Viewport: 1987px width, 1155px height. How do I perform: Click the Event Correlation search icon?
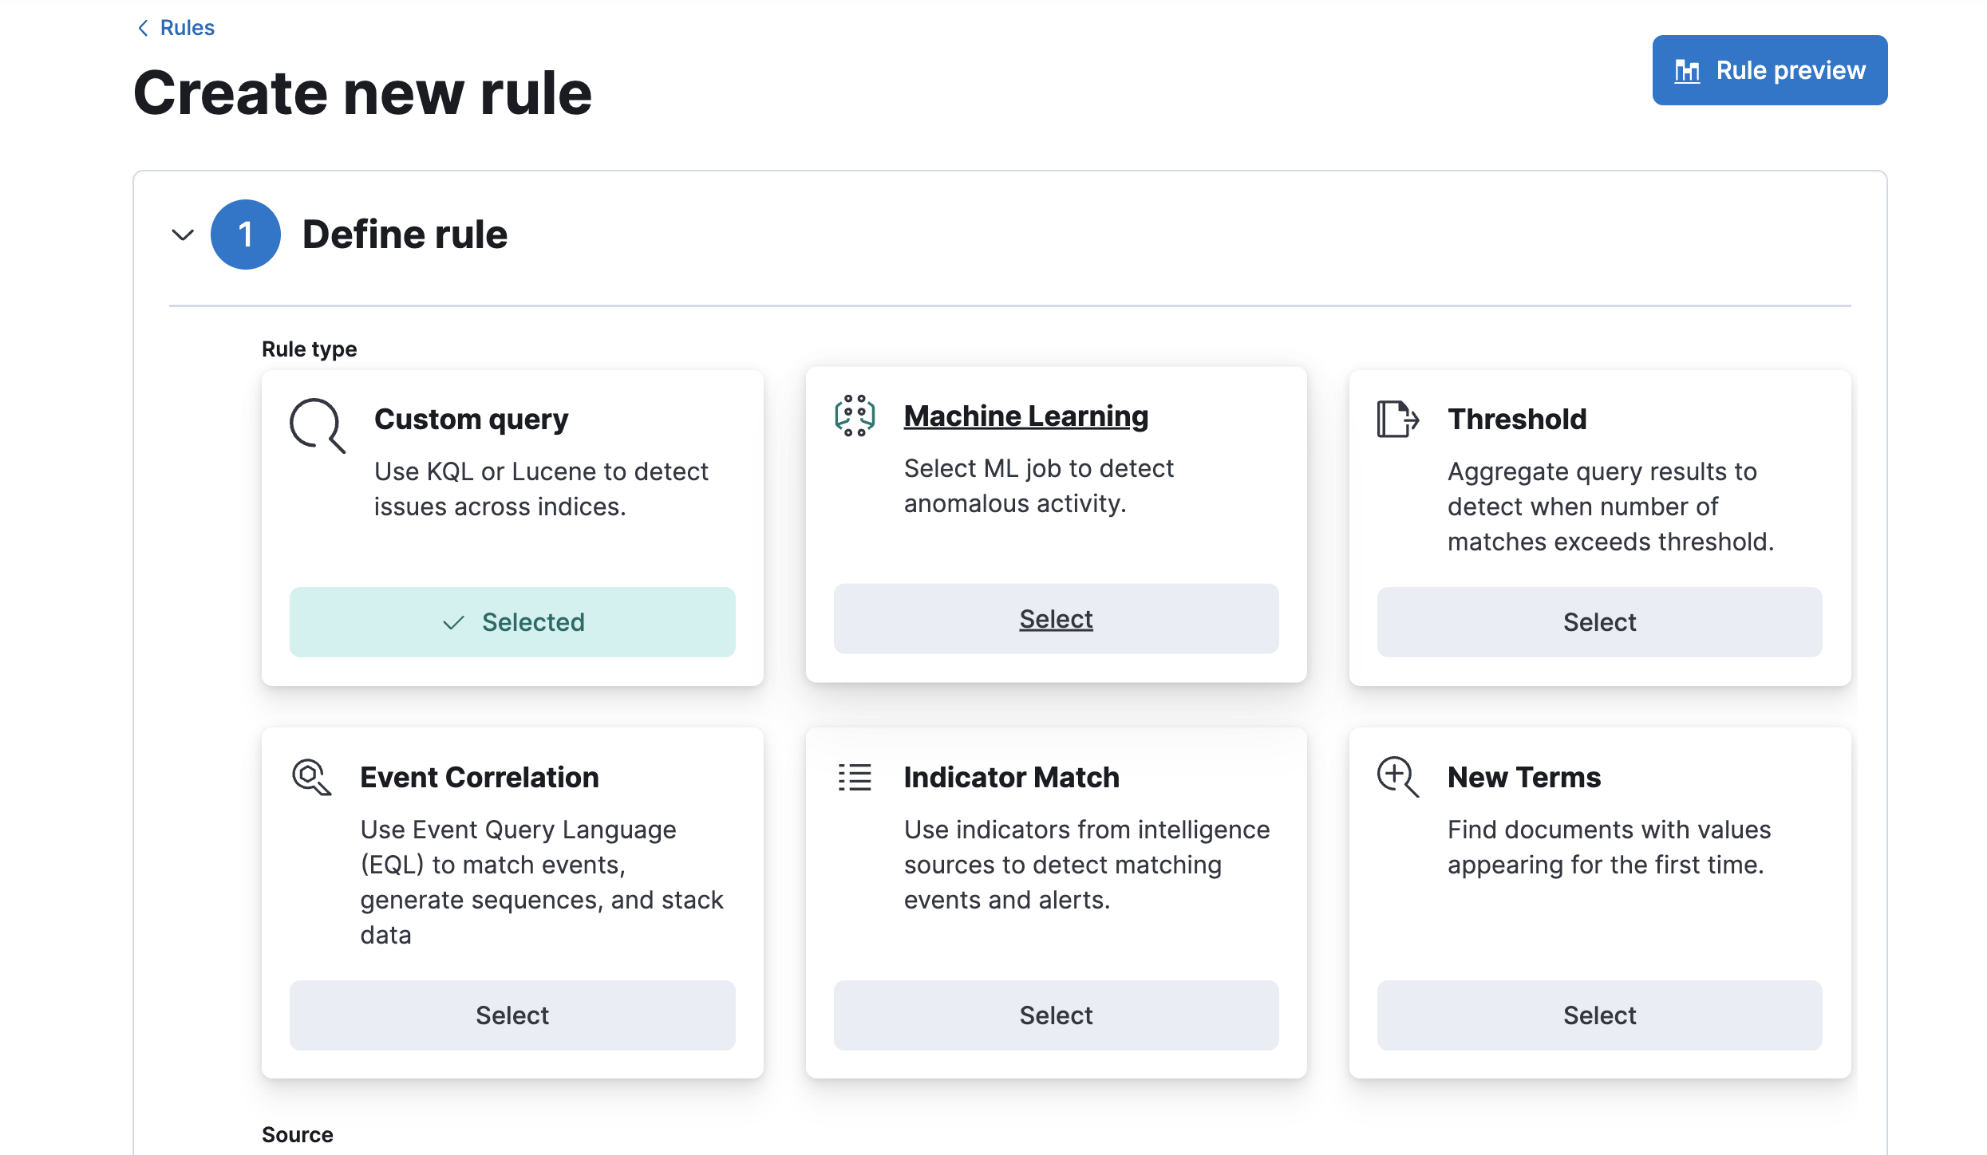[311, 777]
